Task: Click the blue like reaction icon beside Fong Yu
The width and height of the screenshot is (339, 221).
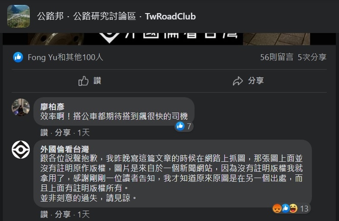Action: click(18, 57)
